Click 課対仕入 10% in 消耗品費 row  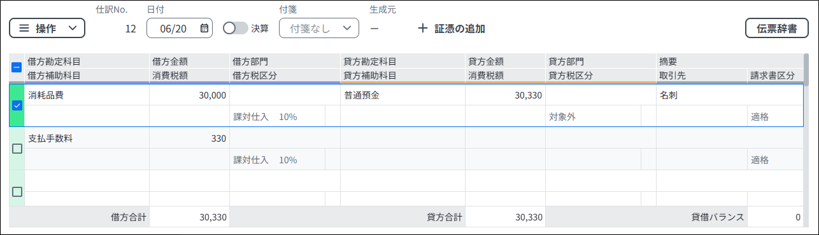point(277,117)
